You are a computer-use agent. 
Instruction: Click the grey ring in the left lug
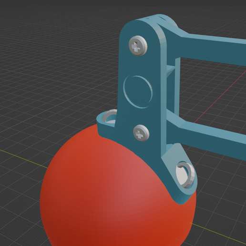[x=109, y=117]
